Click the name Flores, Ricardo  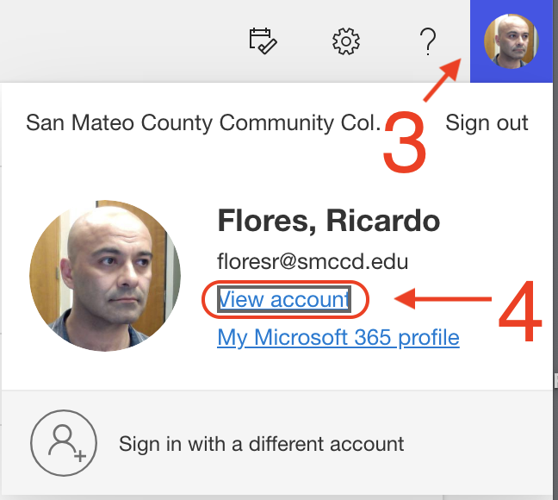[329, 221]
